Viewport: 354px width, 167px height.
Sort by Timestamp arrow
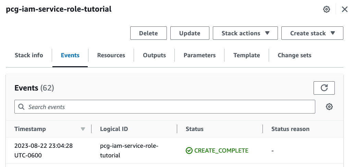(x=83, y=129)
